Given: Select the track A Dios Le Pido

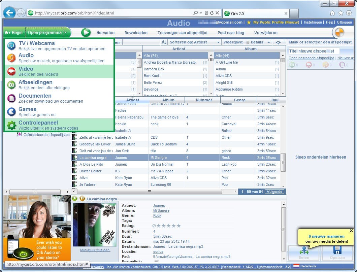Looking at the screenshot, I should [91, 164].
